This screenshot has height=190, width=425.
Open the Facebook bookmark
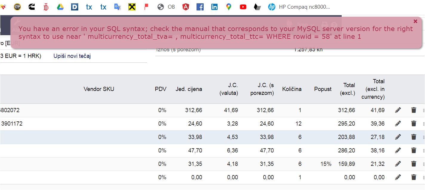(200, 7)
